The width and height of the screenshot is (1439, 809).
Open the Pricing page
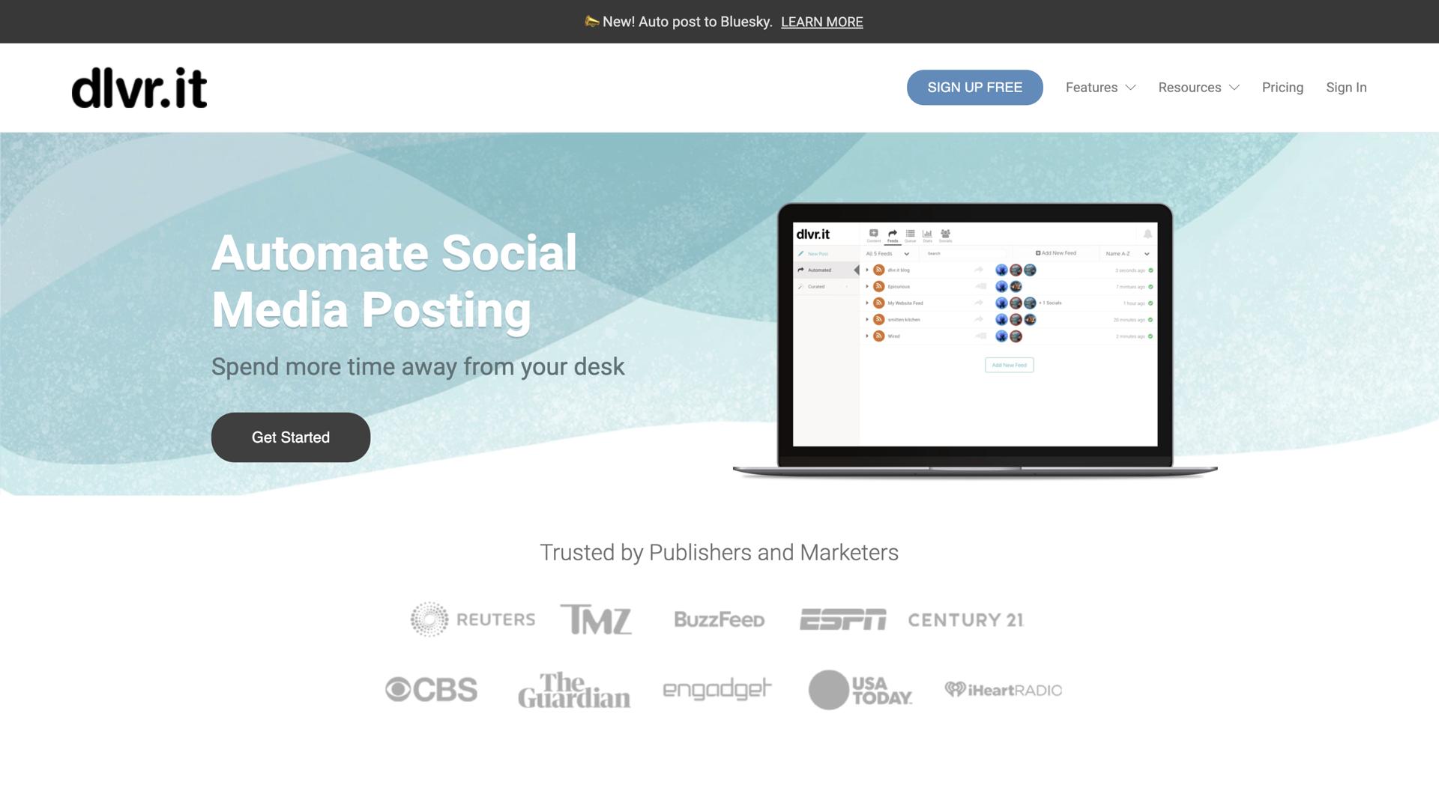pos(1282,88)
